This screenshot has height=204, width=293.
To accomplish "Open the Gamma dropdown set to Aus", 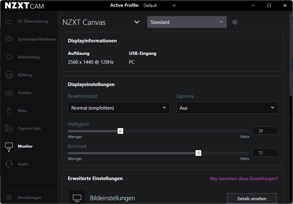I will [227, 108].
